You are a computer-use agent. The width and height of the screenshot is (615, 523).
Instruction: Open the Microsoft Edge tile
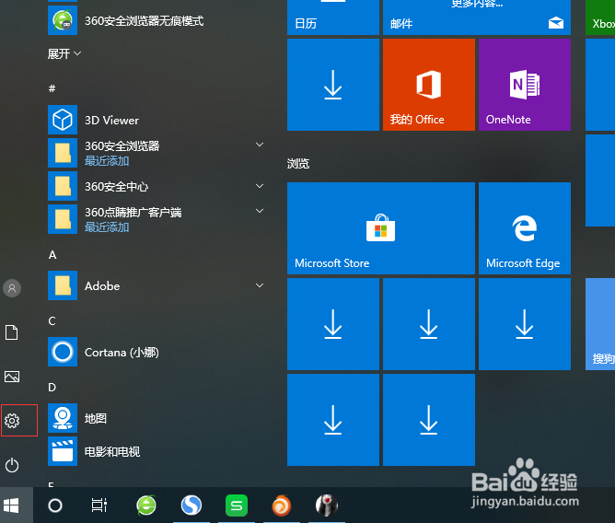(525, 228)
